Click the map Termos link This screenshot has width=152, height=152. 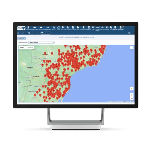[x=132, y=102]
